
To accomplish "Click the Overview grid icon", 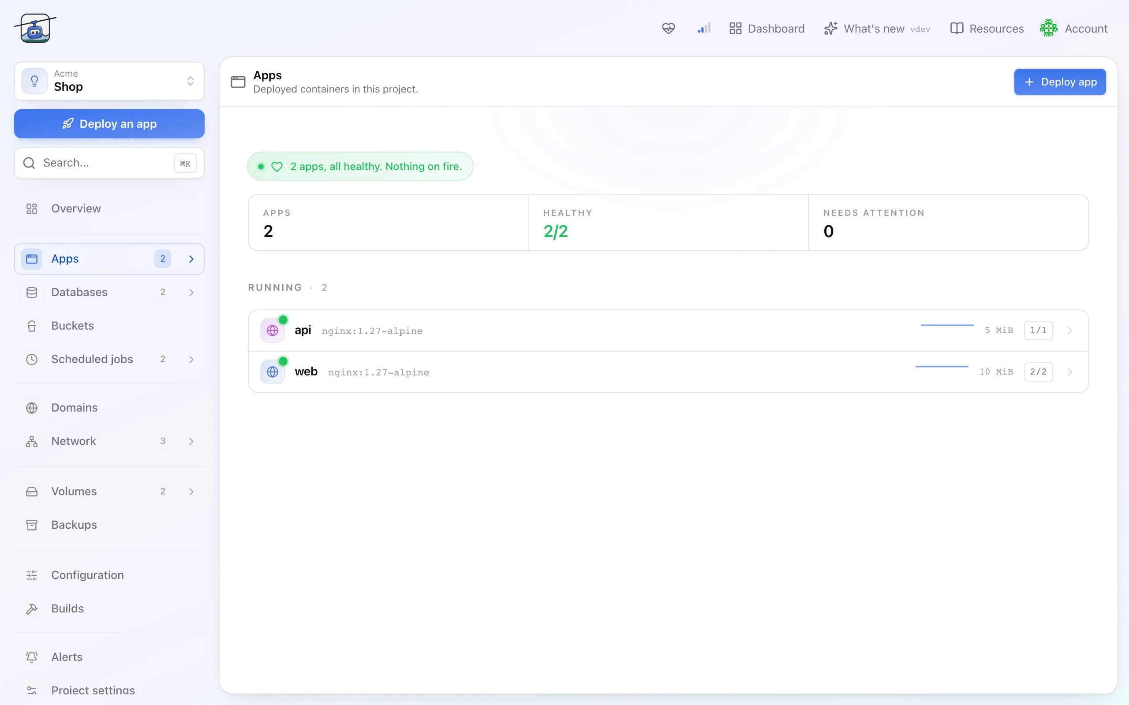I will tap(32, 208).
